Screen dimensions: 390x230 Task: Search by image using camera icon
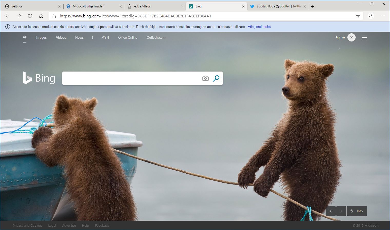pyautogui.click(x=206, y=78)
